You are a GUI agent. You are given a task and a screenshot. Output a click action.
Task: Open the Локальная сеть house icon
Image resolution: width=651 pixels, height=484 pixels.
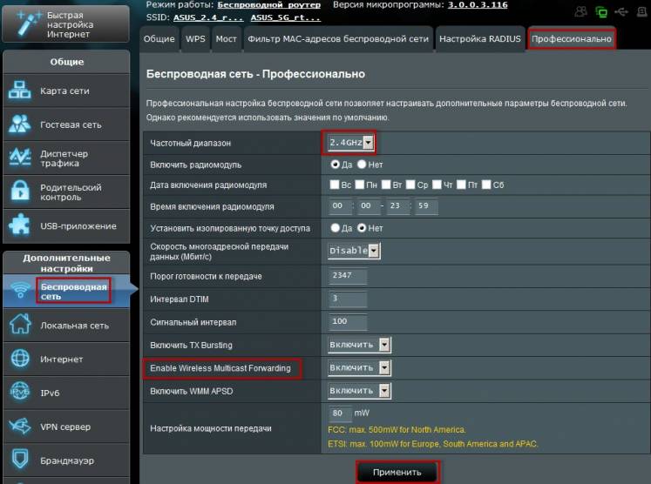19,326
